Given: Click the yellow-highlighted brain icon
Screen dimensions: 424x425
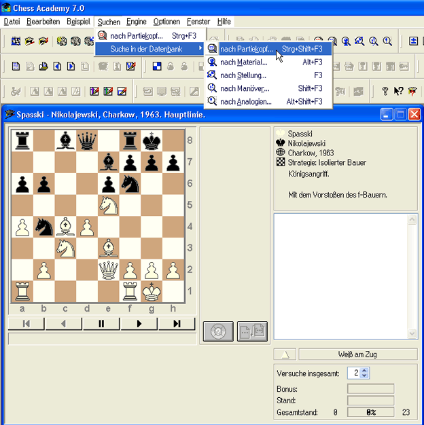Looking at the screenshot, I should tap(62, 41).
